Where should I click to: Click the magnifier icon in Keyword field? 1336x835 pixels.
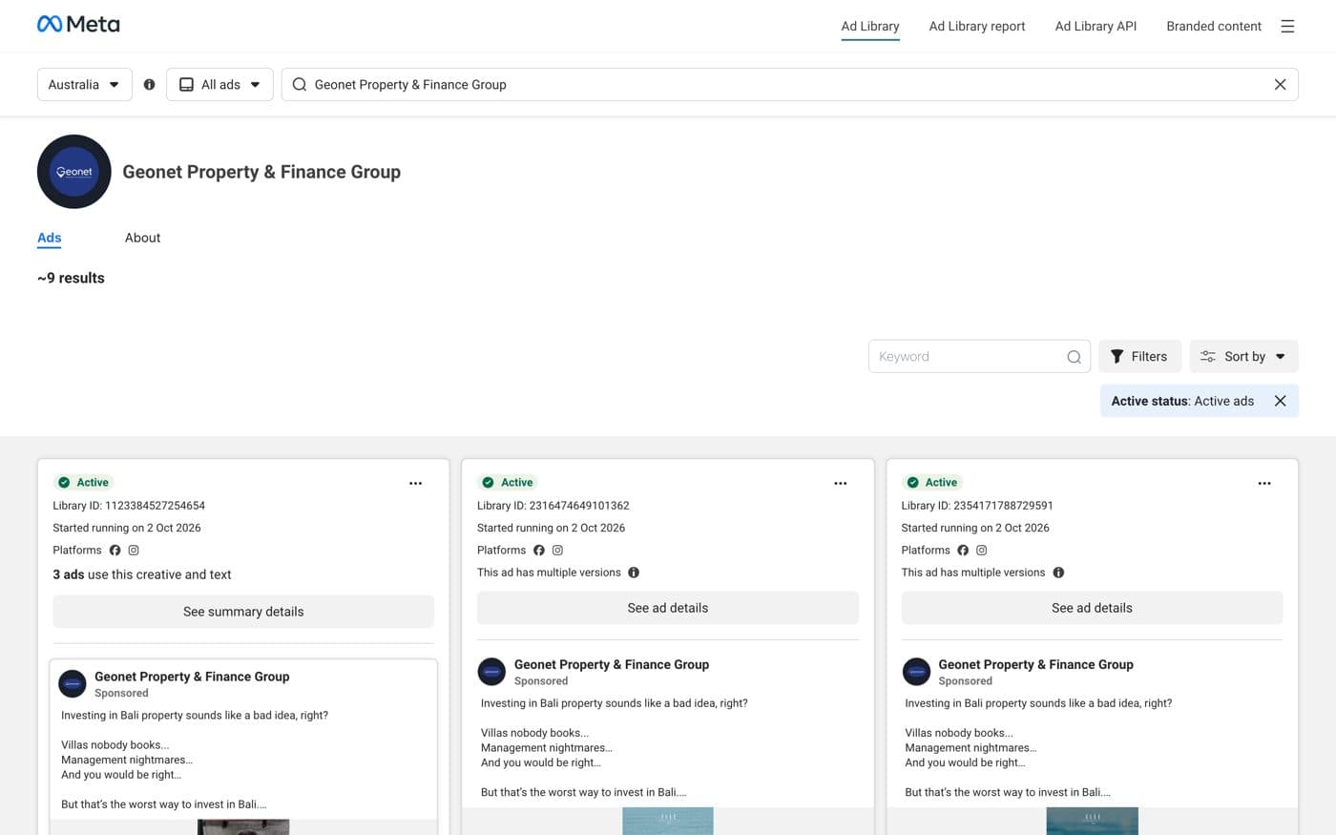1074,357
